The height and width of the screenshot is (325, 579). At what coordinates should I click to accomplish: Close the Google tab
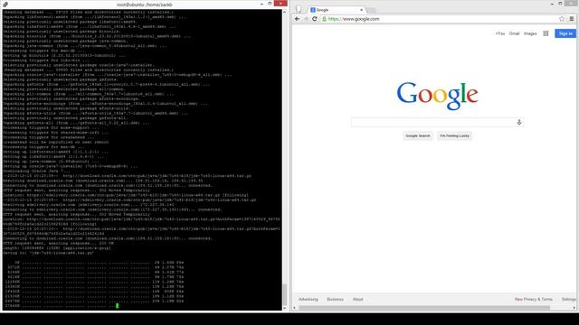tap(362, 10)
